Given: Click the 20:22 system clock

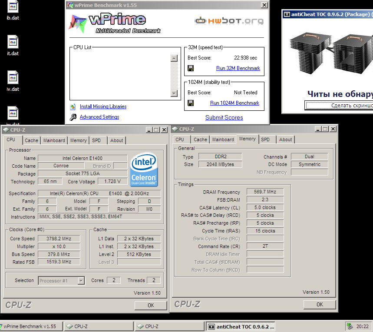Looking at the screenshot, I should click(x=362, y=326).
